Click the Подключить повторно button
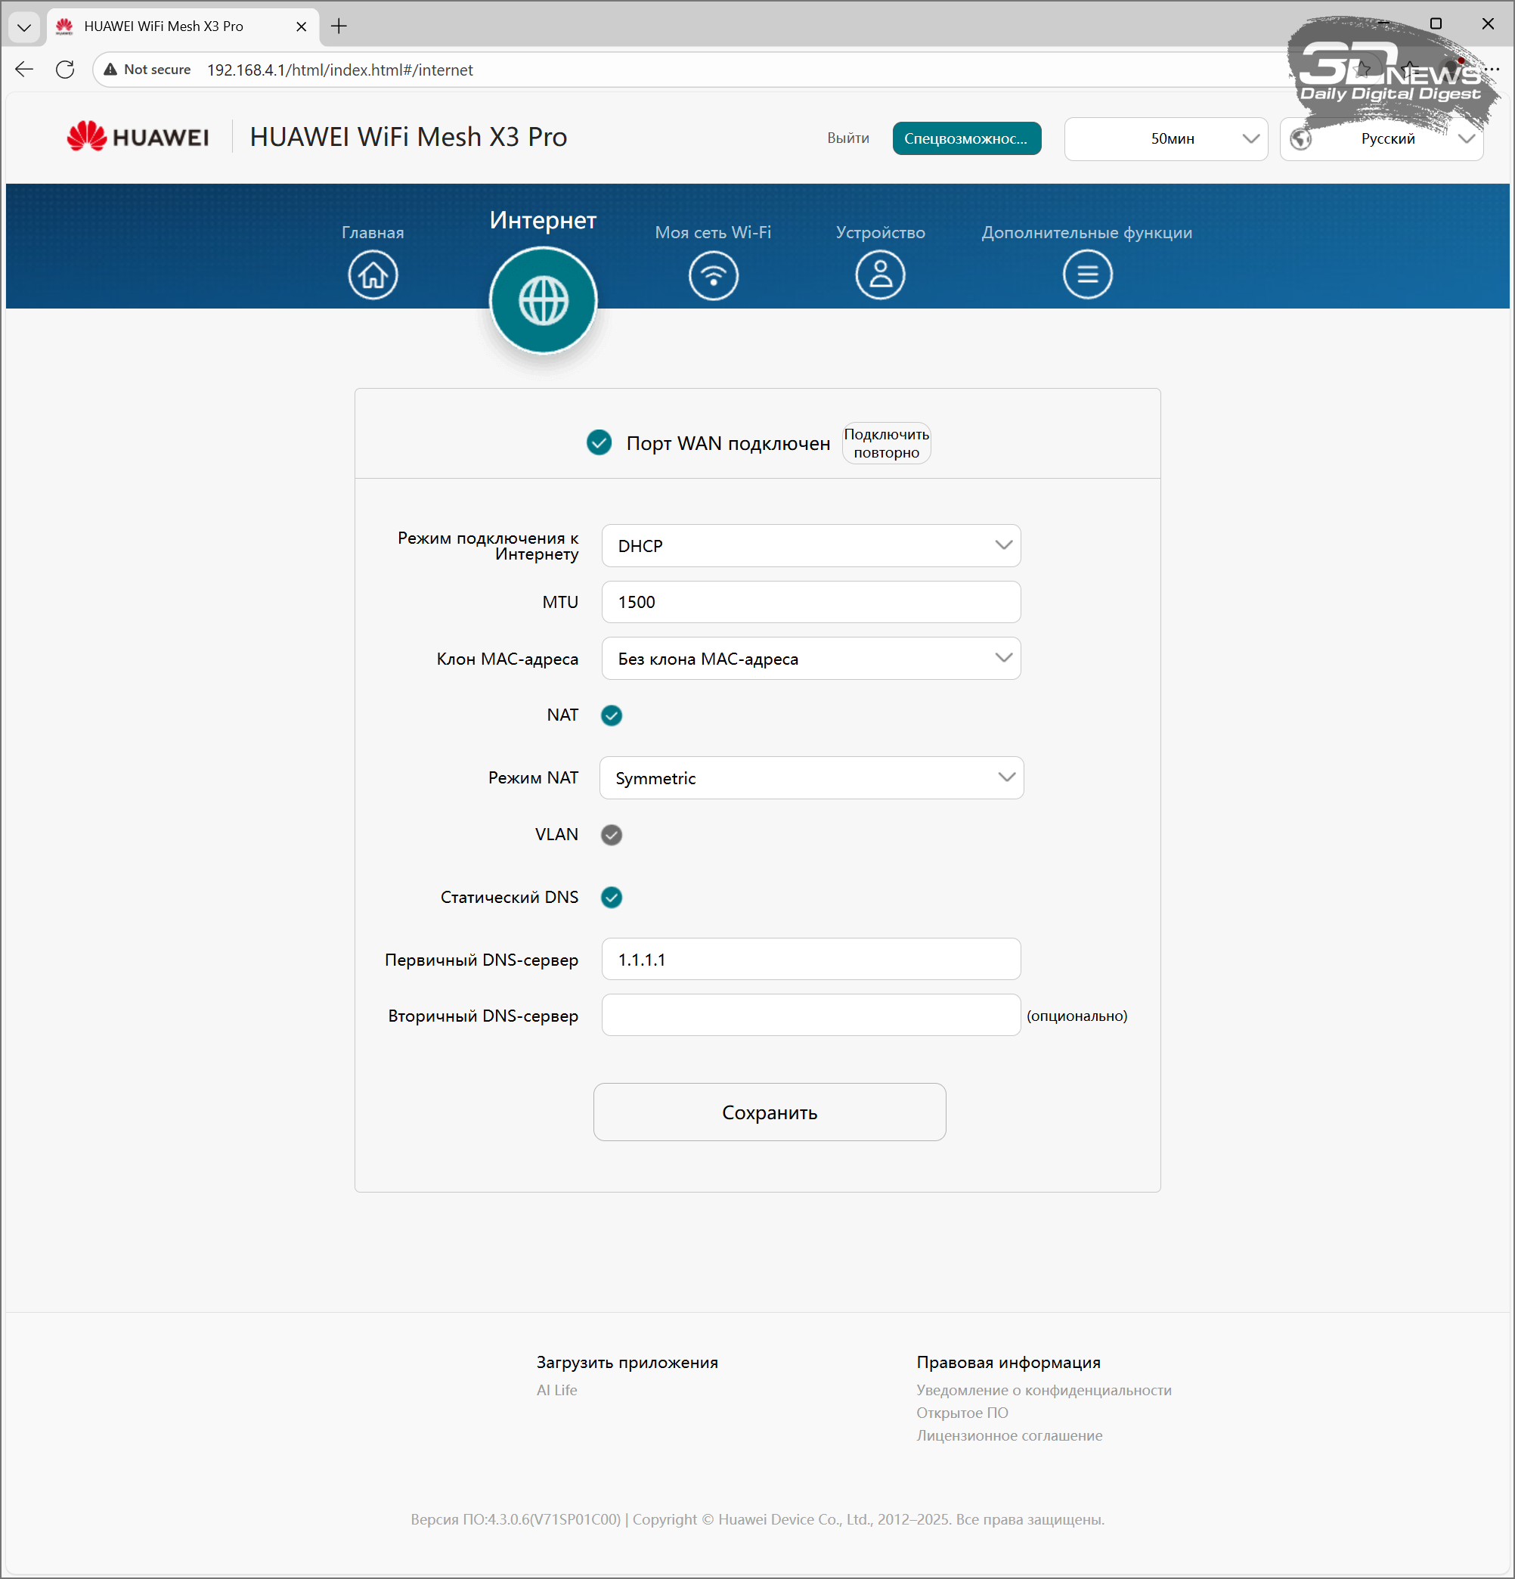The height and width of the screenshot is (1579, 1515). tap(886, 443)
